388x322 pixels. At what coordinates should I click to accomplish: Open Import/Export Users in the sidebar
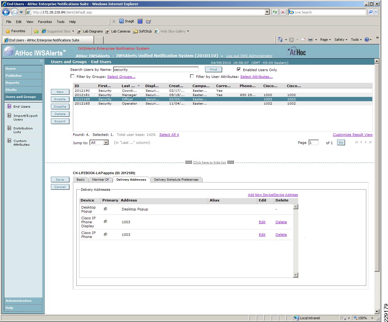(x=25, y=117)
